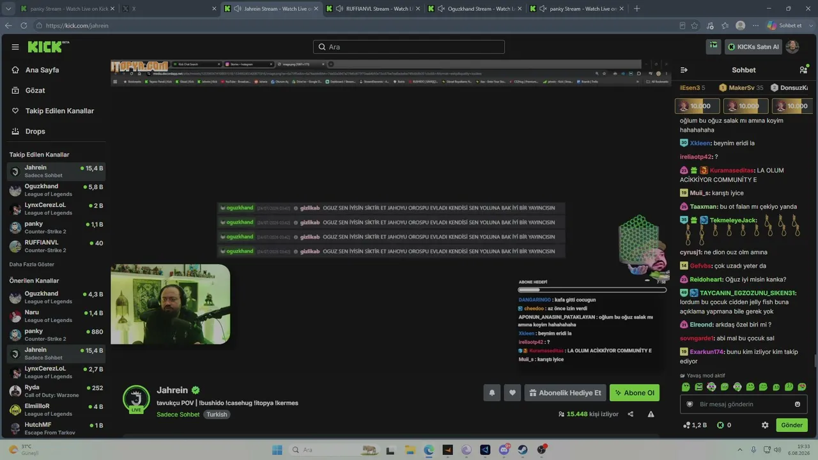Open the Sadece Sohbet category link

178,414
